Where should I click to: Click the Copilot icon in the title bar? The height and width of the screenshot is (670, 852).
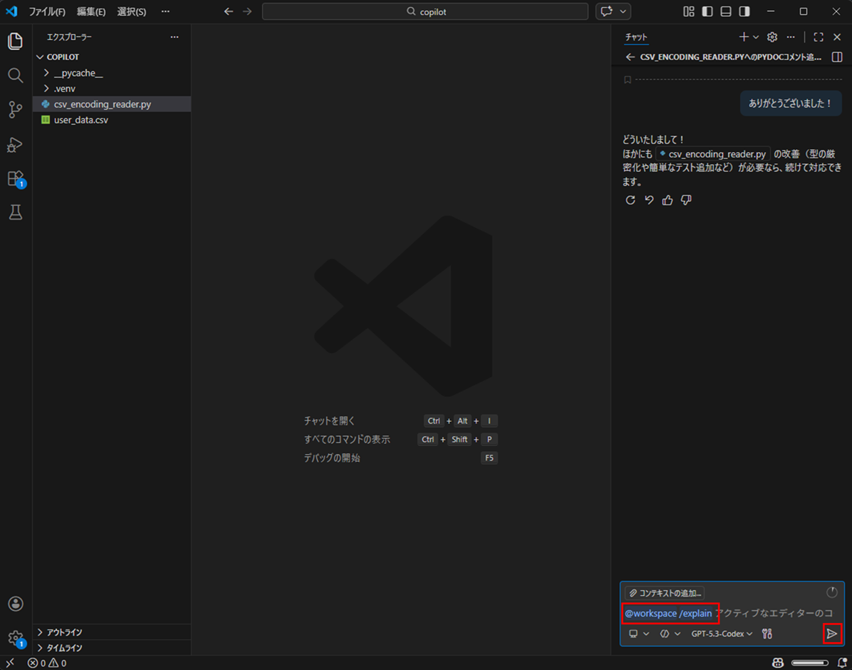point(607,11)
